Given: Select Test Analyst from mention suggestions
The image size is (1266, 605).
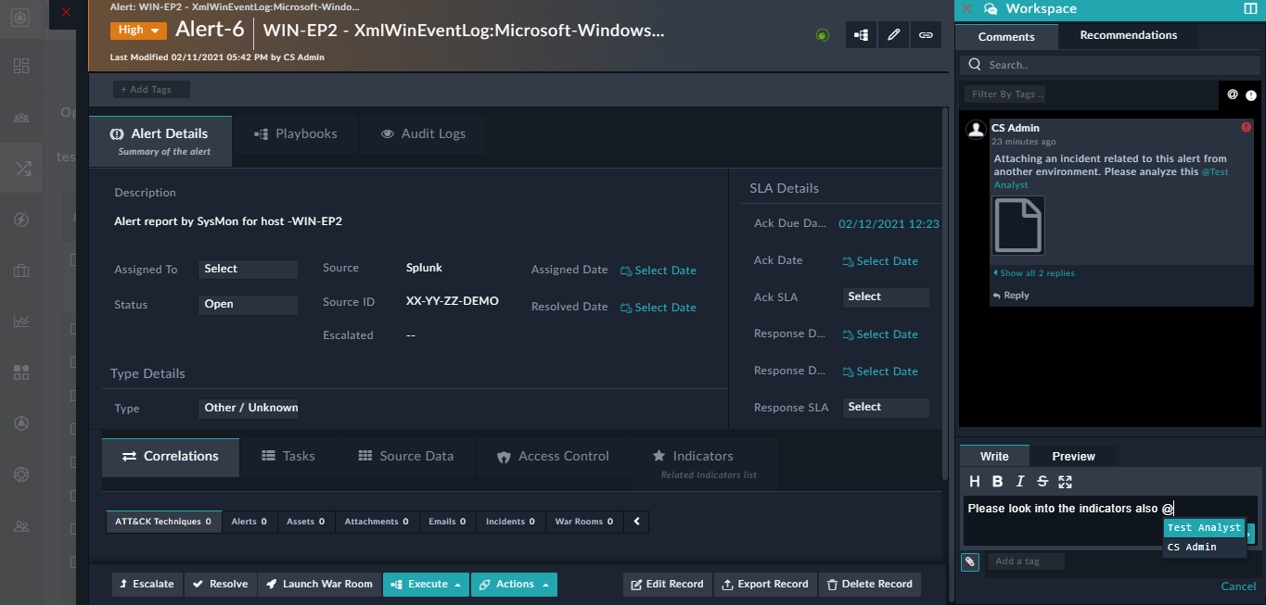Looking at the screenshot, I should point(1203,526).
